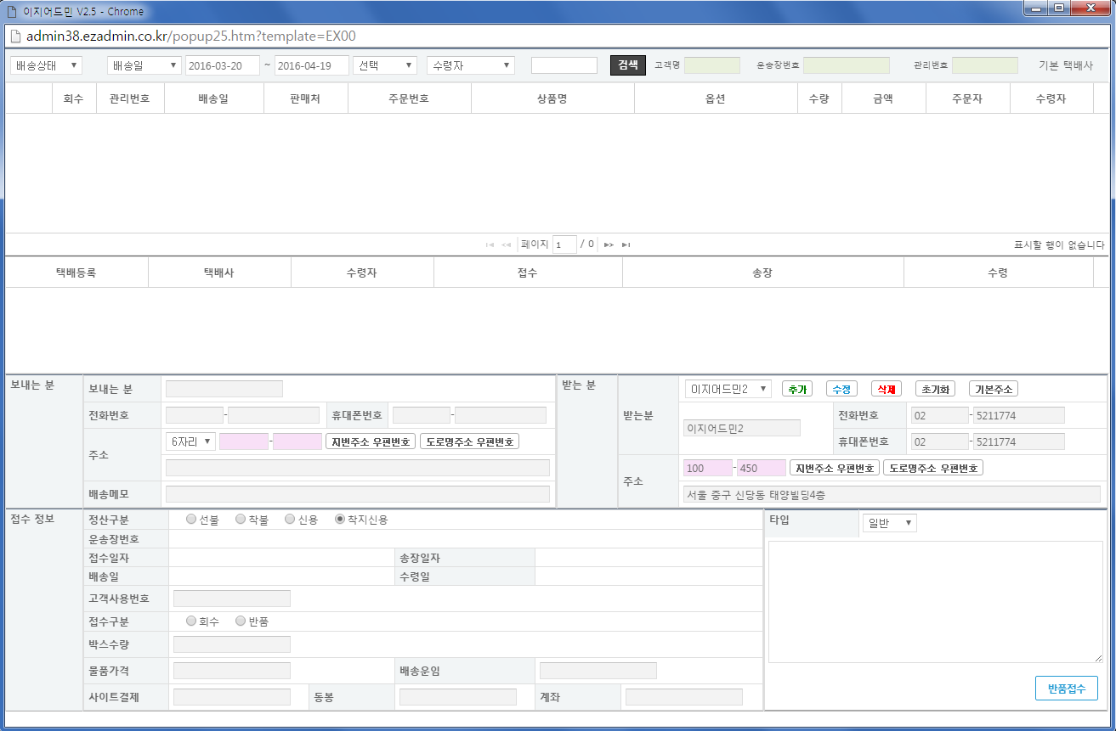Click sender's 지번주소 우편번호 button
The image size is (1116, 731).
[371, 441]
